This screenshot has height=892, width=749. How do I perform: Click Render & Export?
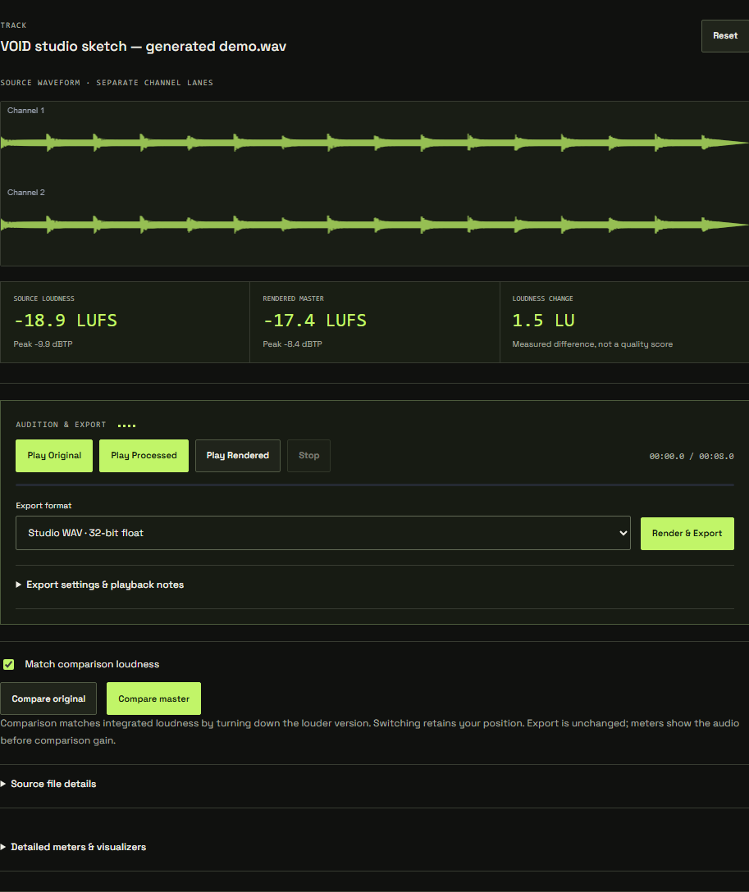tap(687, 533)
